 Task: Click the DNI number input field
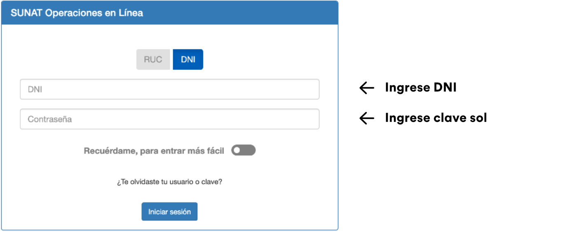169,89
